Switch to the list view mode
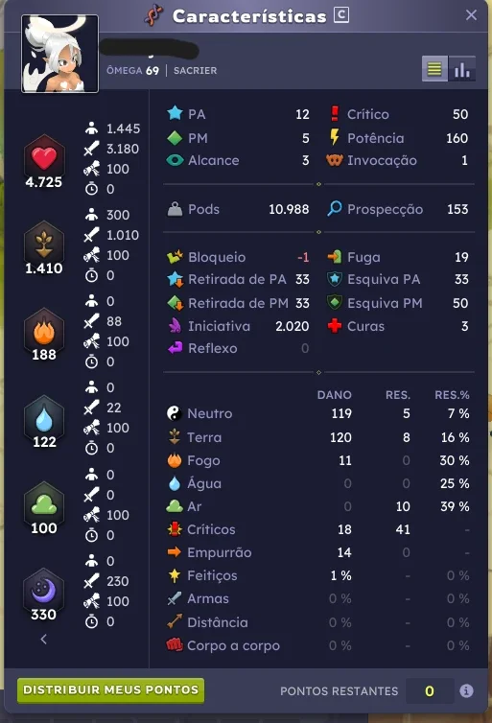 [434, 69]
